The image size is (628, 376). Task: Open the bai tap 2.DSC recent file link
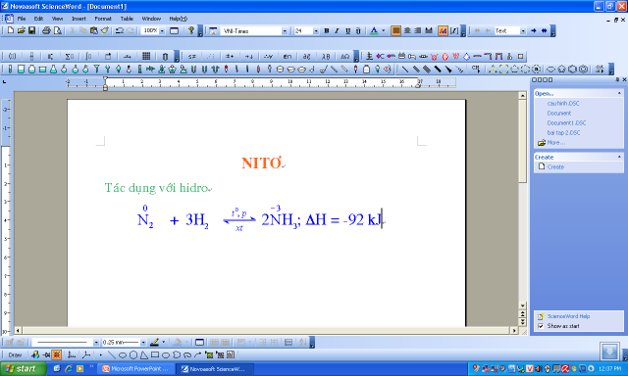click(563, 132)
